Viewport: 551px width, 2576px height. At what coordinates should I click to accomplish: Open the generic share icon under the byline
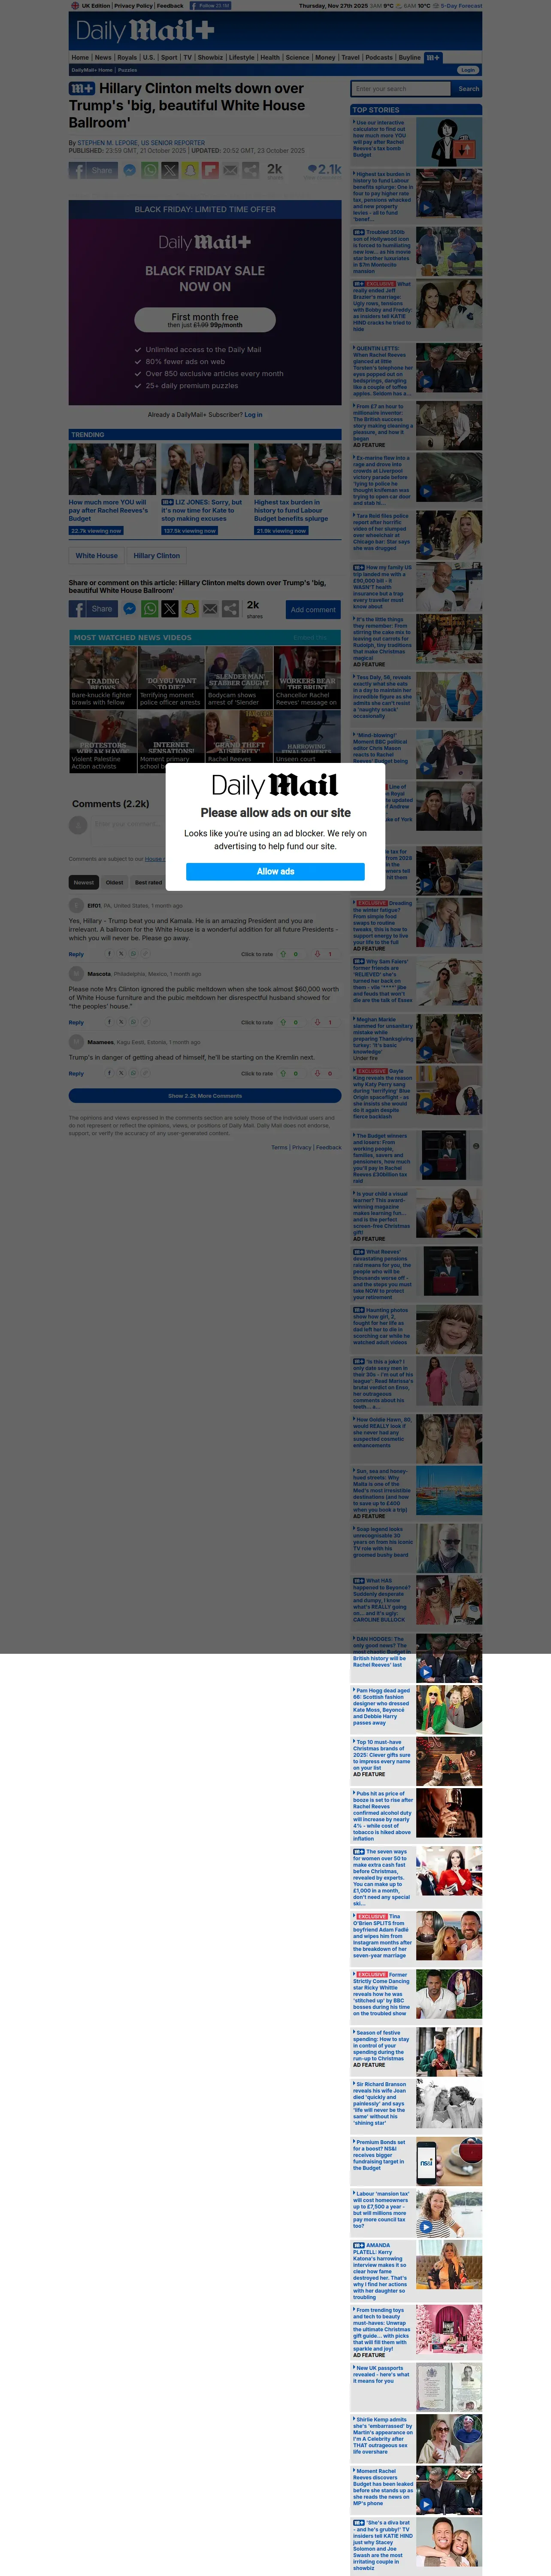tap(250, 171)
